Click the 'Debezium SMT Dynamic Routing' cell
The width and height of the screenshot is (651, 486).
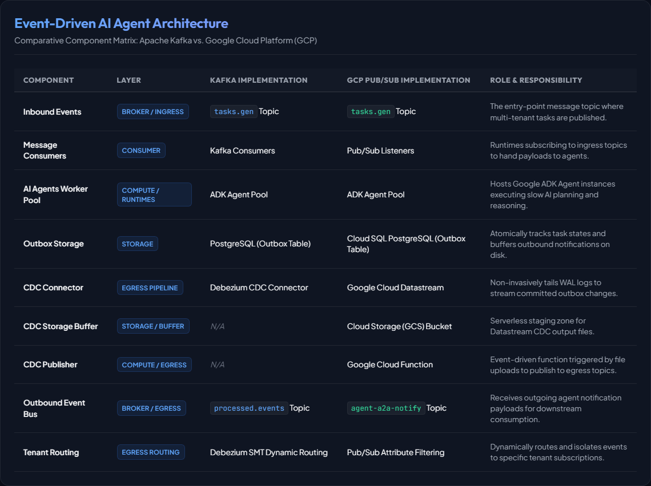(268, 452)
